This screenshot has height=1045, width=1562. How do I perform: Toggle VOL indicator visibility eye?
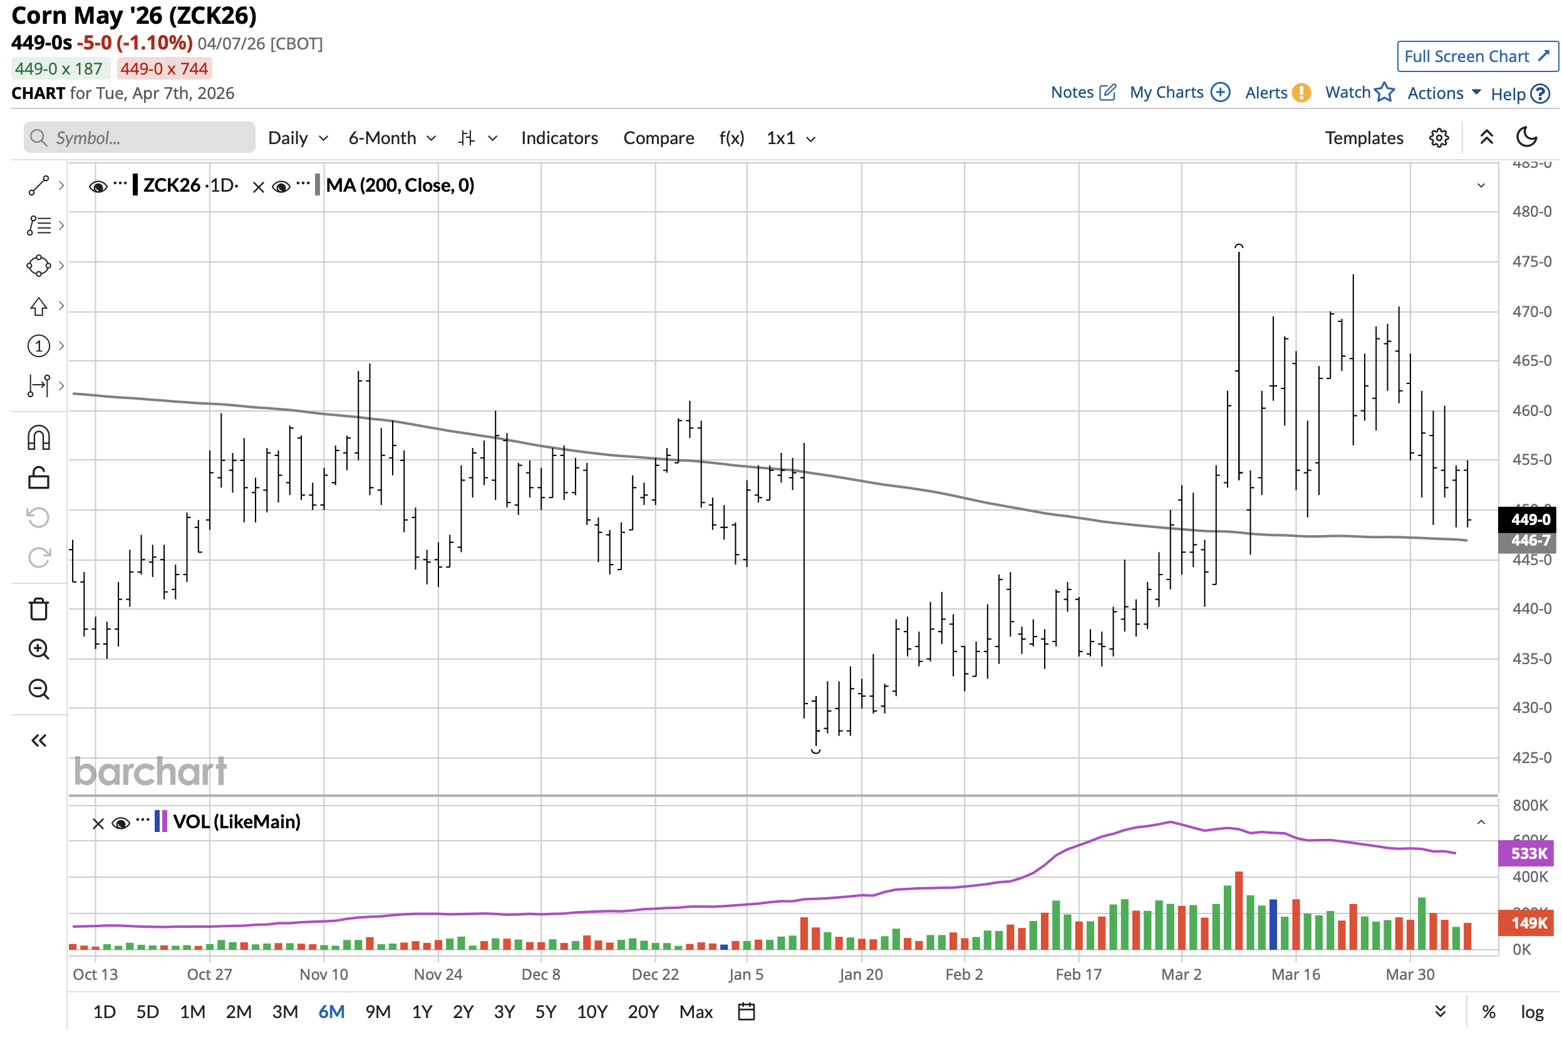[x=121, y=823]
